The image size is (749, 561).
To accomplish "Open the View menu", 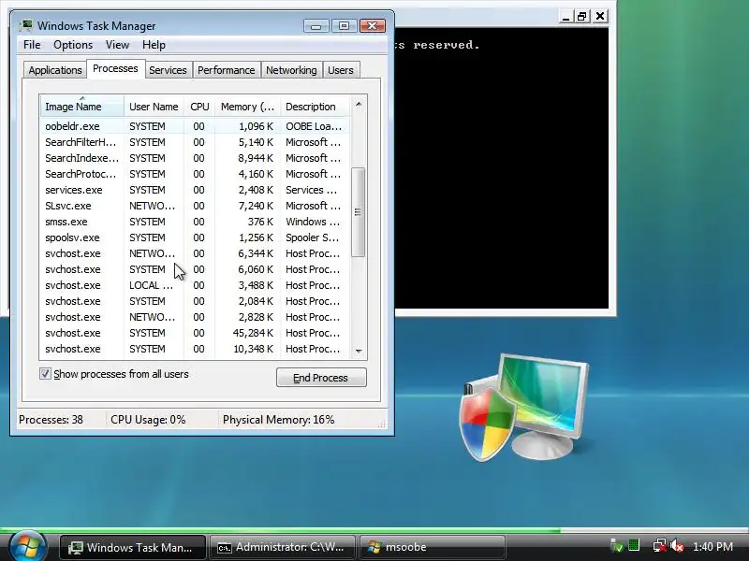I will (x=118, y=45).
